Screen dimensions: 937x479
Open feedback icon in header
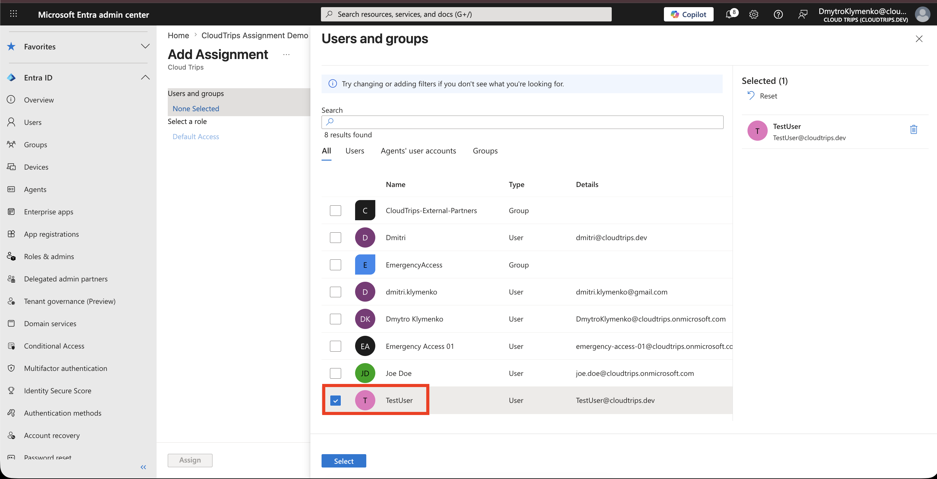[802, 14]
